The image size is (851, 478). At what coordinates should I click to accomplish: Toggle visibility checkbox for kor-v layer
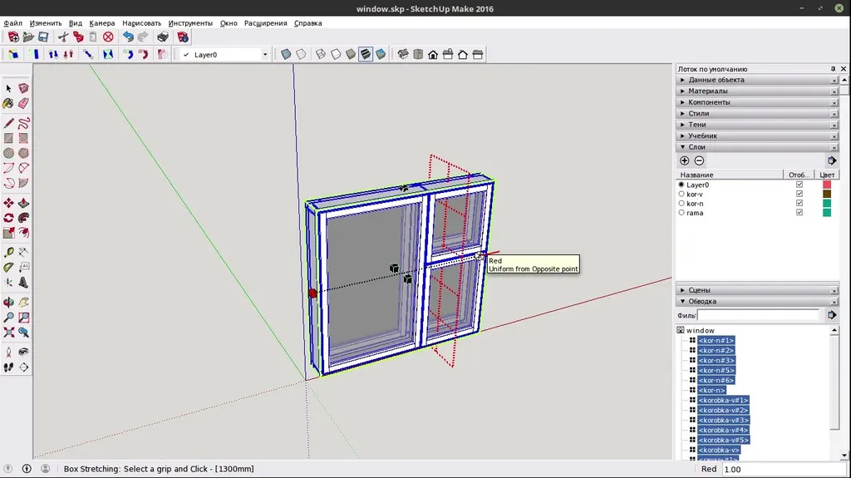click(799, 194)
